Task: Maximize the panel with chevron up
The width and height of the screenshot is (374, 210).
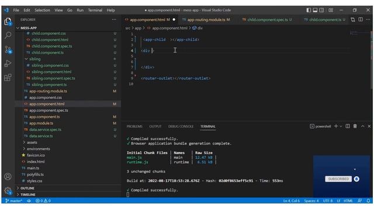Action: (362, 127)
